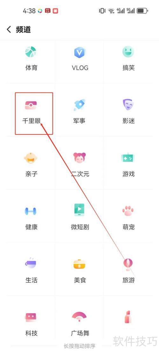Tap the 美食 cooking pot channel icon

click(x=79, y=264)
